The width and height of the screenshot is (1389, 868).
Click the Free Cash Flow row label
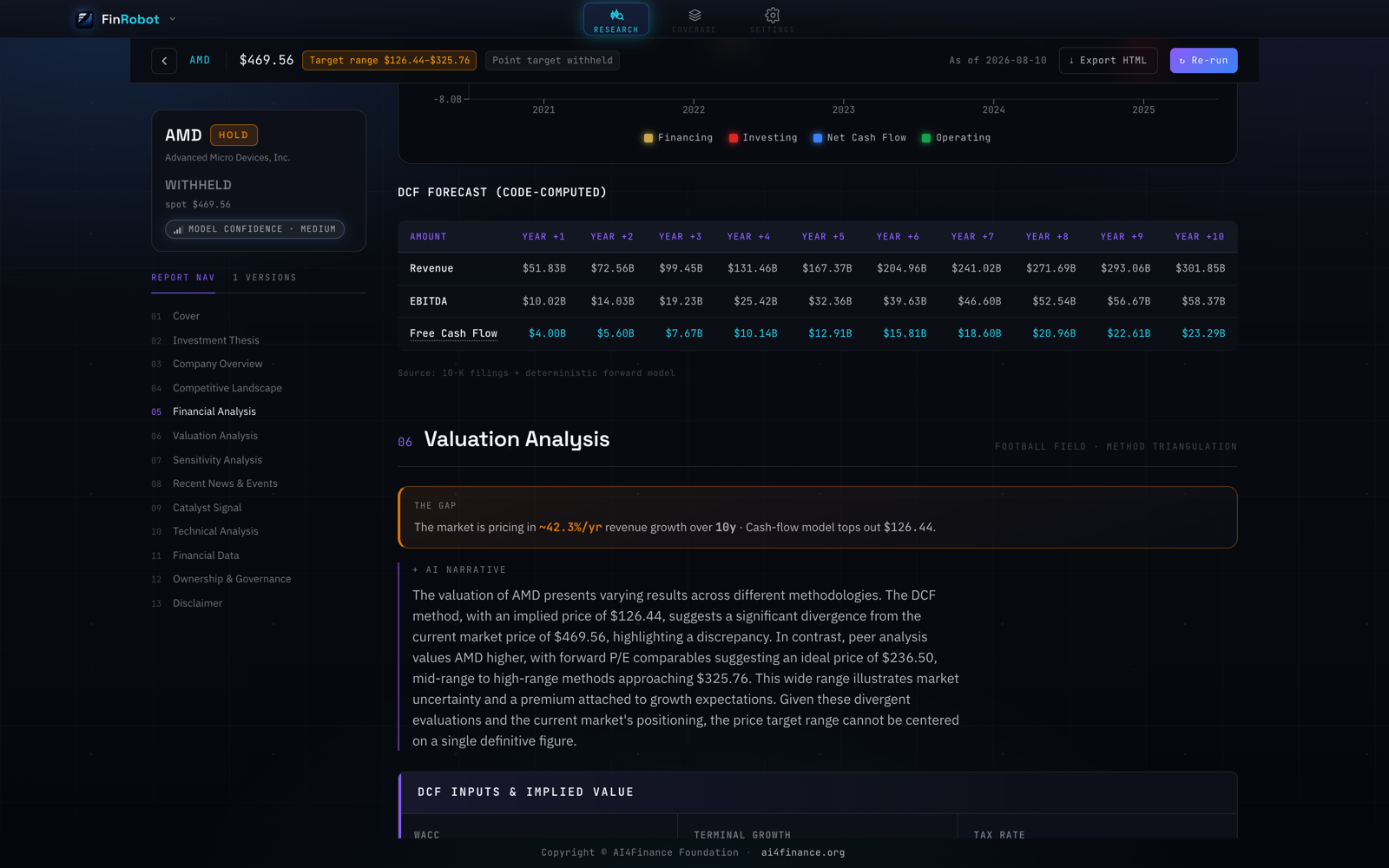(453, 333)
